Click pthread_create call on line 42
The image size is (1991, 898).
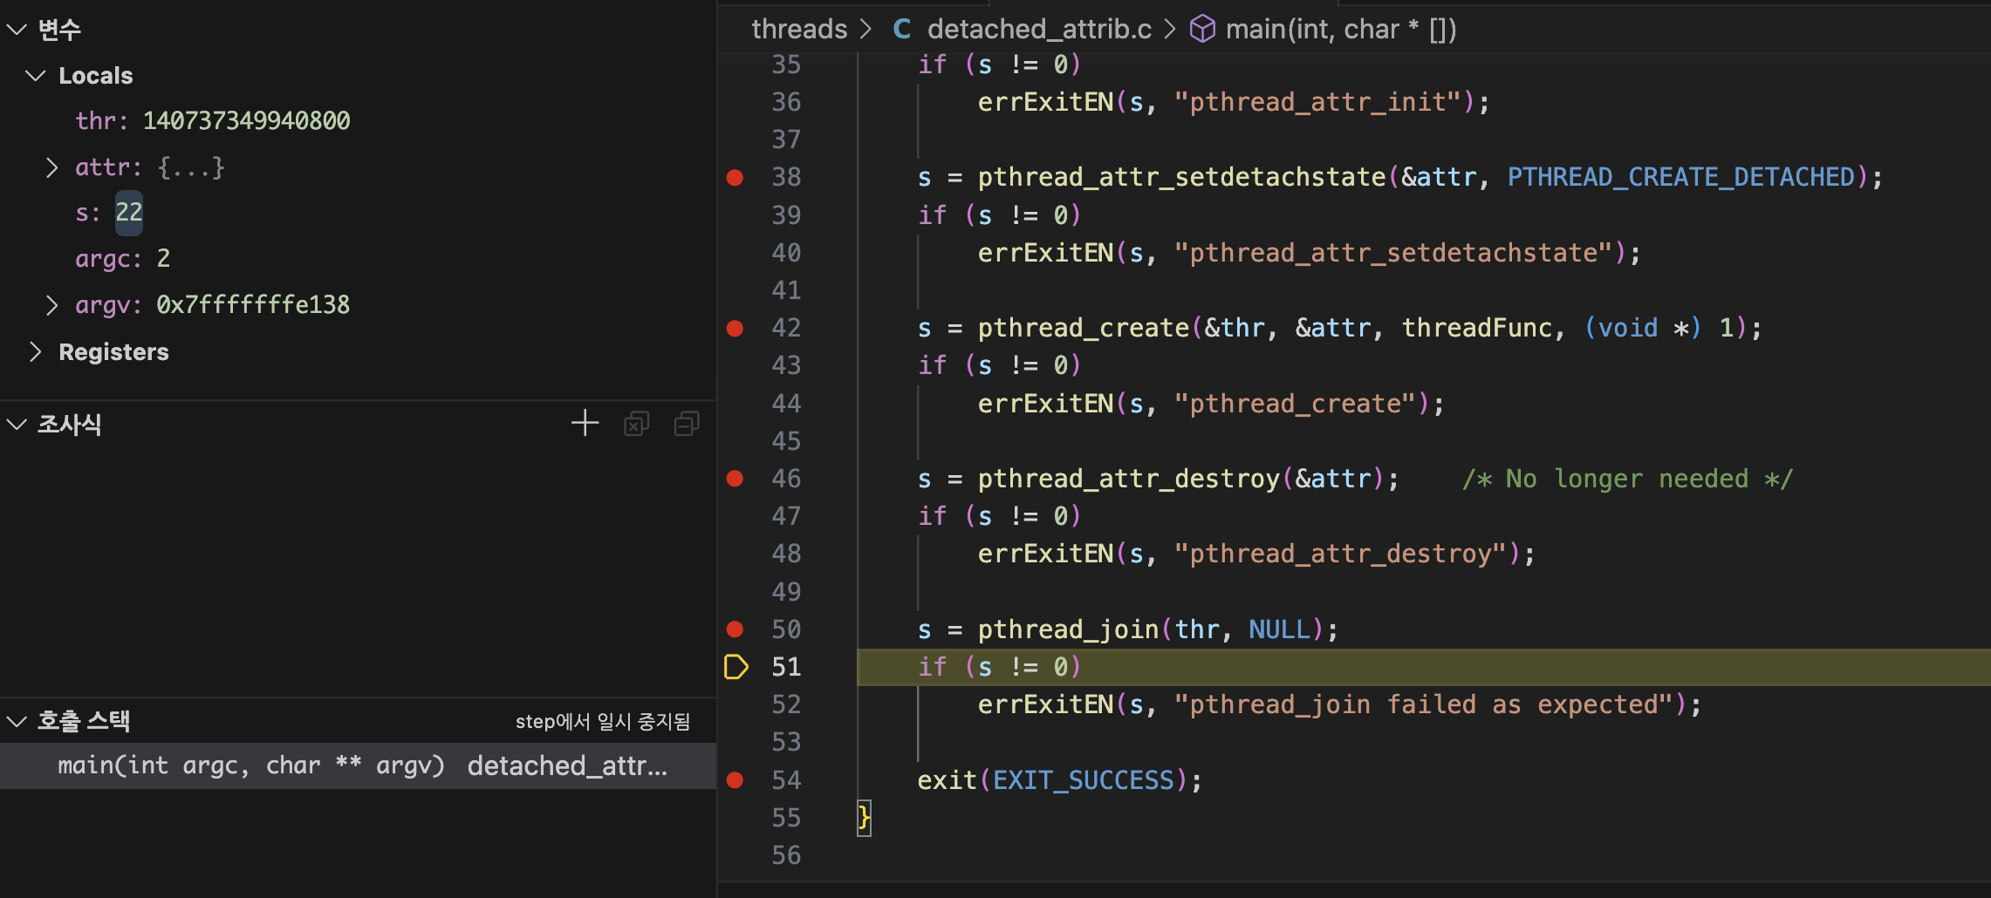(x=1084, y=329)
